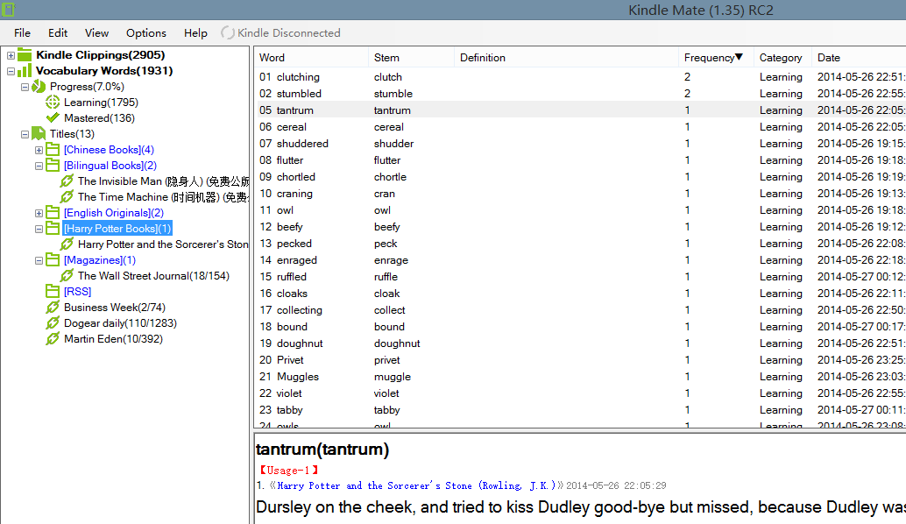The height and width of the screenshot is (524, 906).
Task: Collapse the Magazines group
Action: [39, 260]
